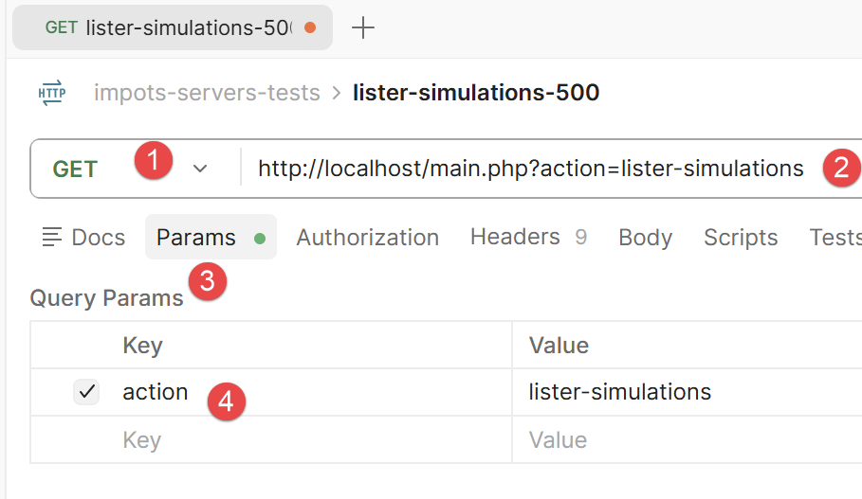Image resolution: width=862 pixels, height=499 pixels.
Task: Expand the HTTP method dropdown chevron
Action: pyautogui.click(x=200, y=169)
